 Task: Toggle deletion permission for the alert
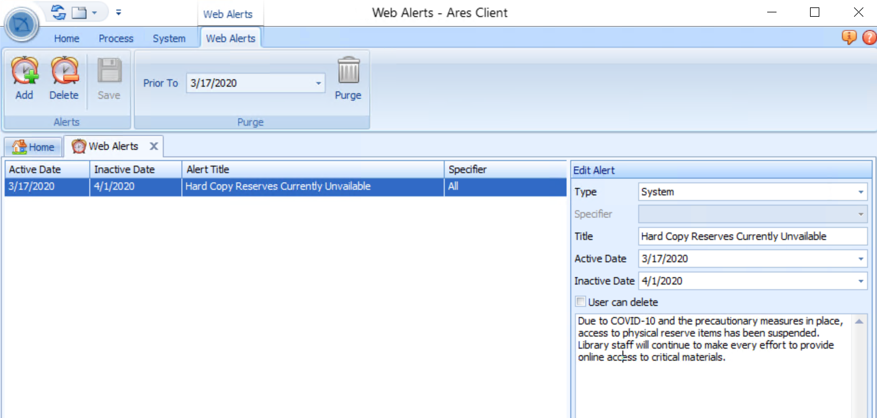[x=581, y=302]
